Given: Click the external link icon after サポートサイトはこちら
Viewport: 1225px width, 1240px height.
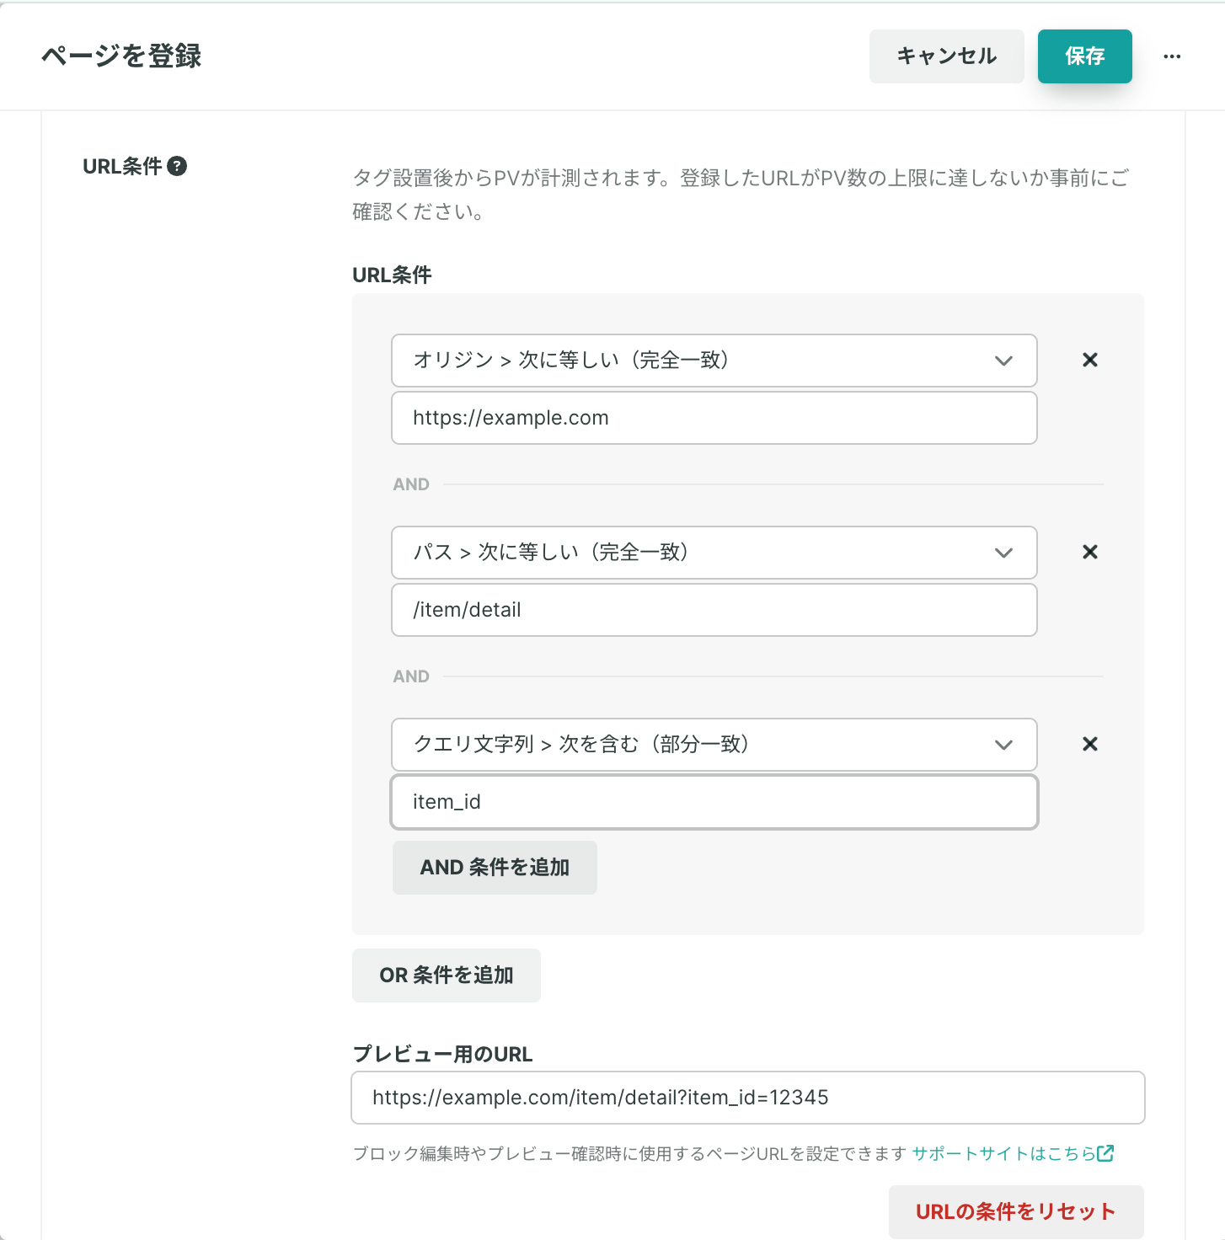Looking at the screenshot, I should pyautogui.click(x=1105, y=1153).
